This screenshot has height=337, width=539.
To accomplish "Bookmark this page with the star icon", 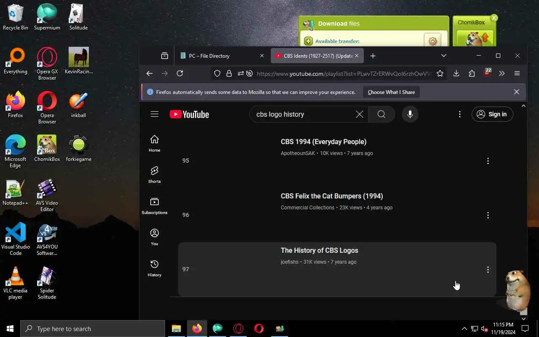I will tap(440, 73).
